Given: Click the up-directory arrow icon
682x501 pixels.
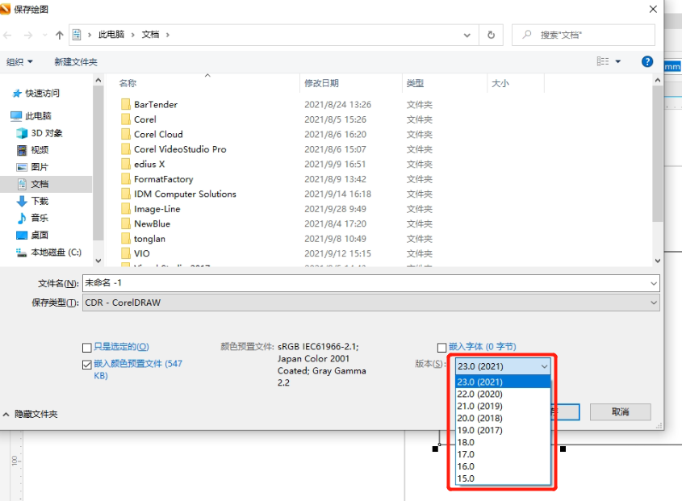Looking at the screenshot, I should [x=59, y=35].
